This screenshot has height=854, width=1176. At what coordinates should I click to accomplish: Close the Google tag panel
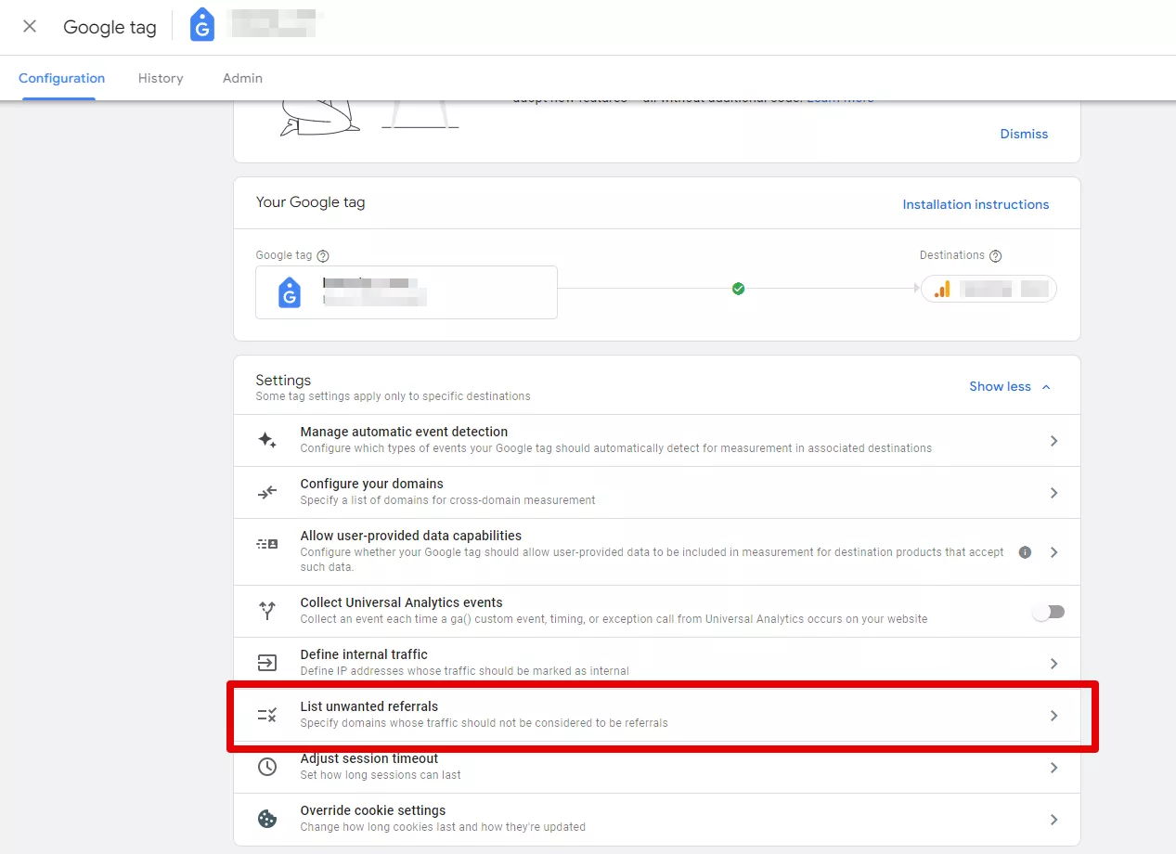click(30, 26)
